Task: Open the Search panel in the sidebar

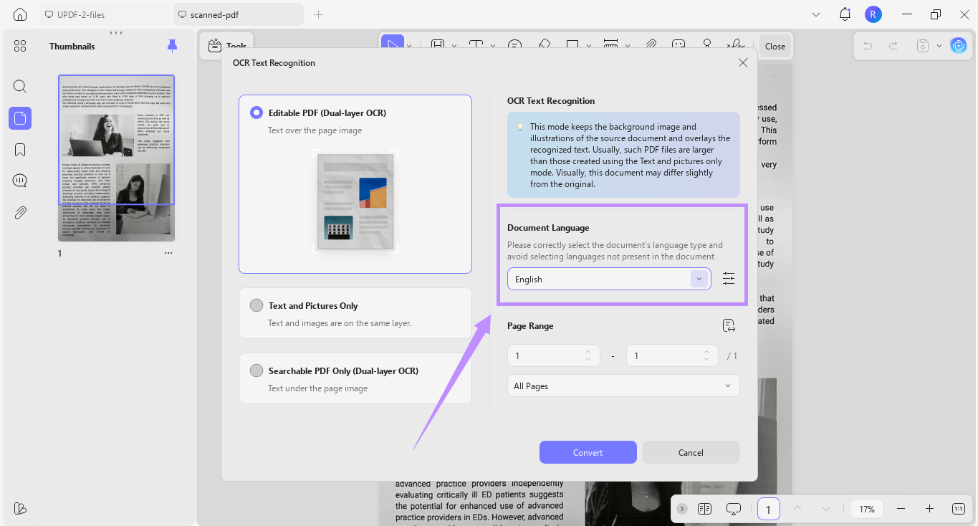Action: (x=19, y=86)
